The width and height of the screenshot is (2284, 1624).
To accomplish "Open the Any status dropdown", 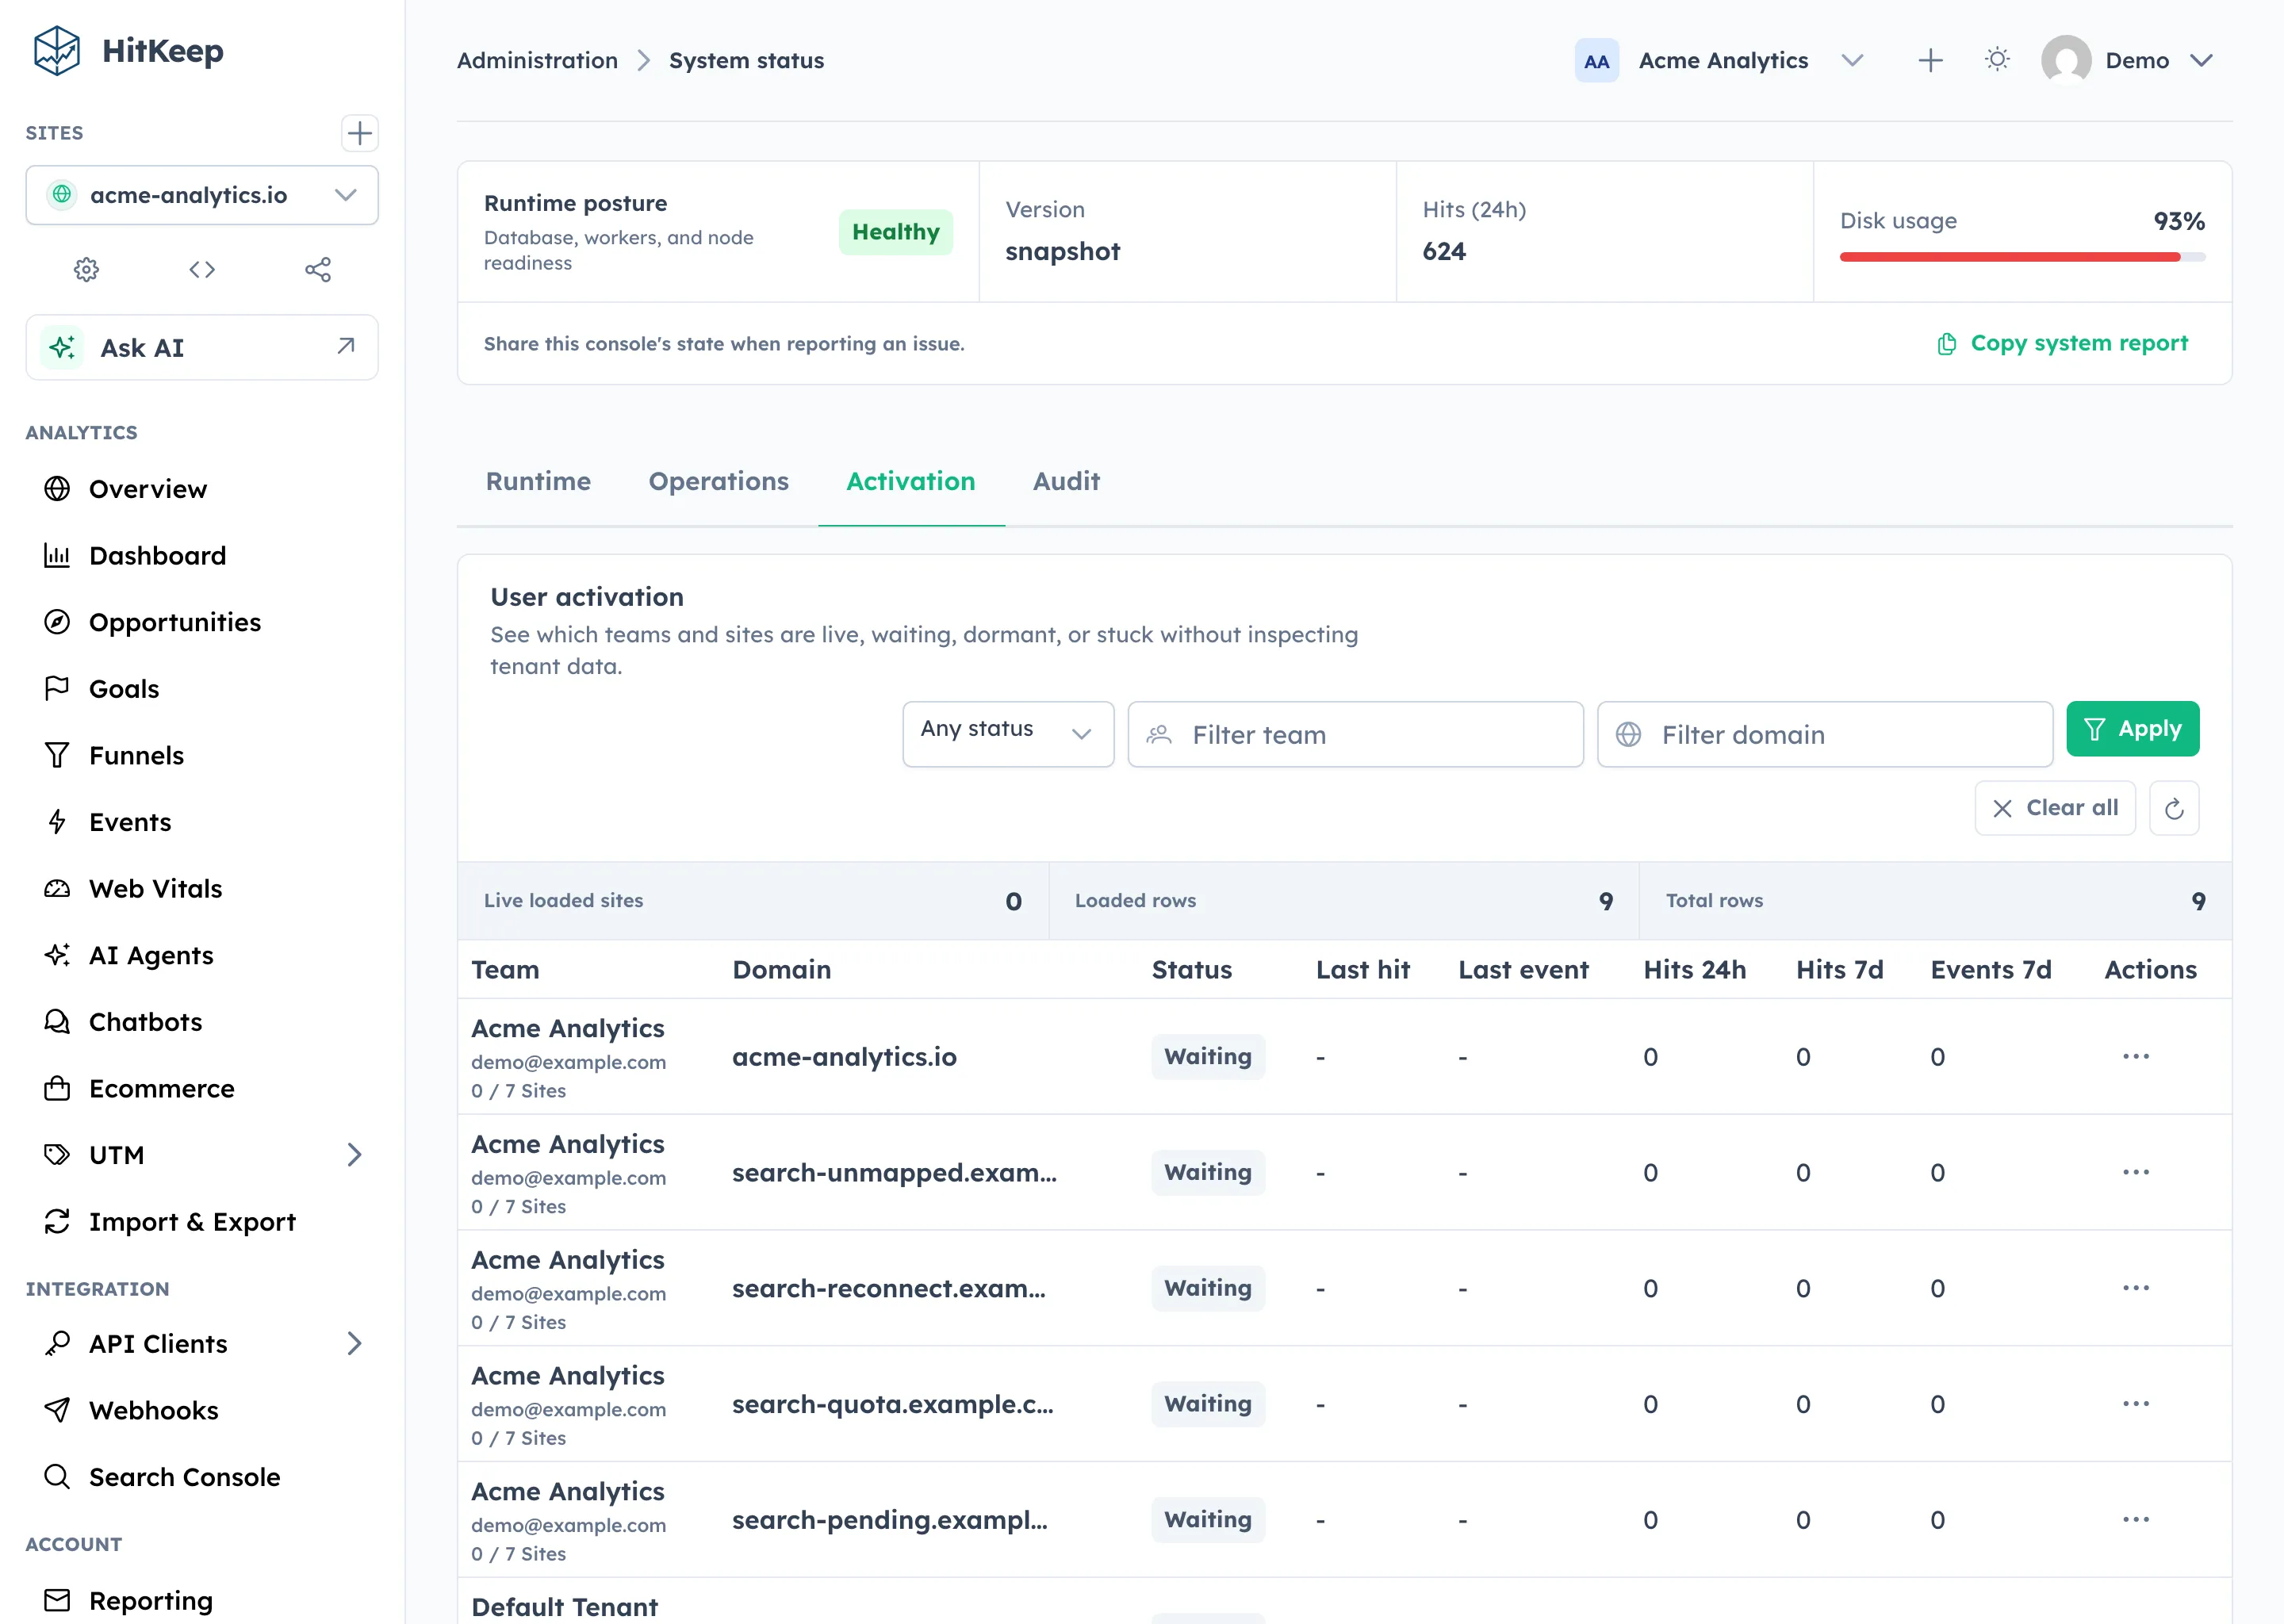I will point(1008,734).
